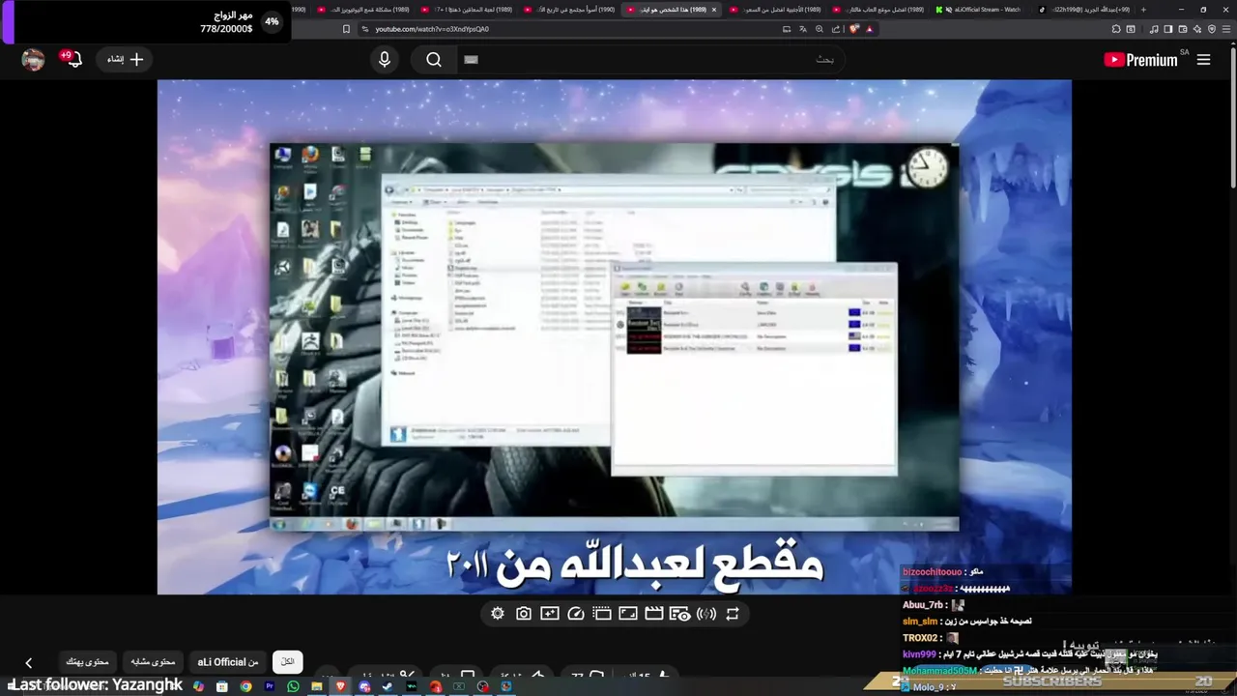The width and height of the screenshot is (1237, 696).
Task: Open the settings gear in video toolbar
Action: coord(498,614)
